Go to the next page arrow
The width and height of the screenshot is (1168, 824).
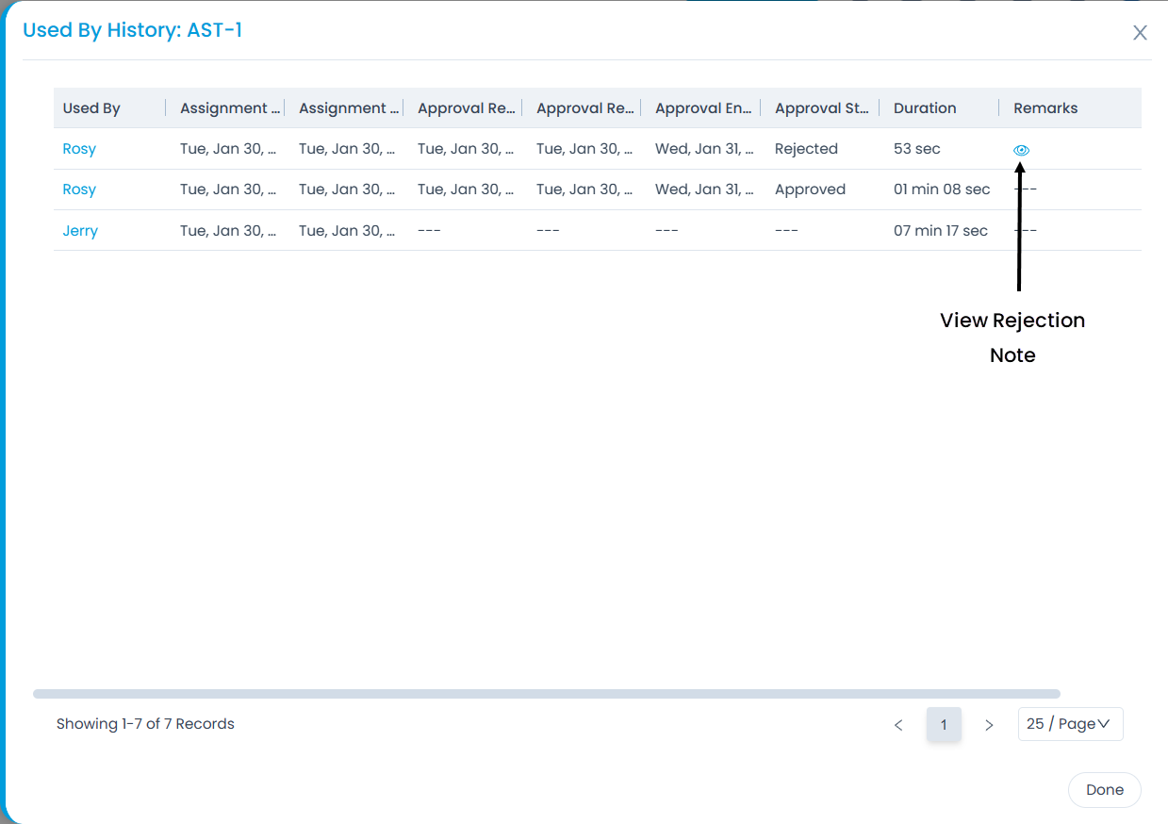pyautogui.click(x=989, y=725)
